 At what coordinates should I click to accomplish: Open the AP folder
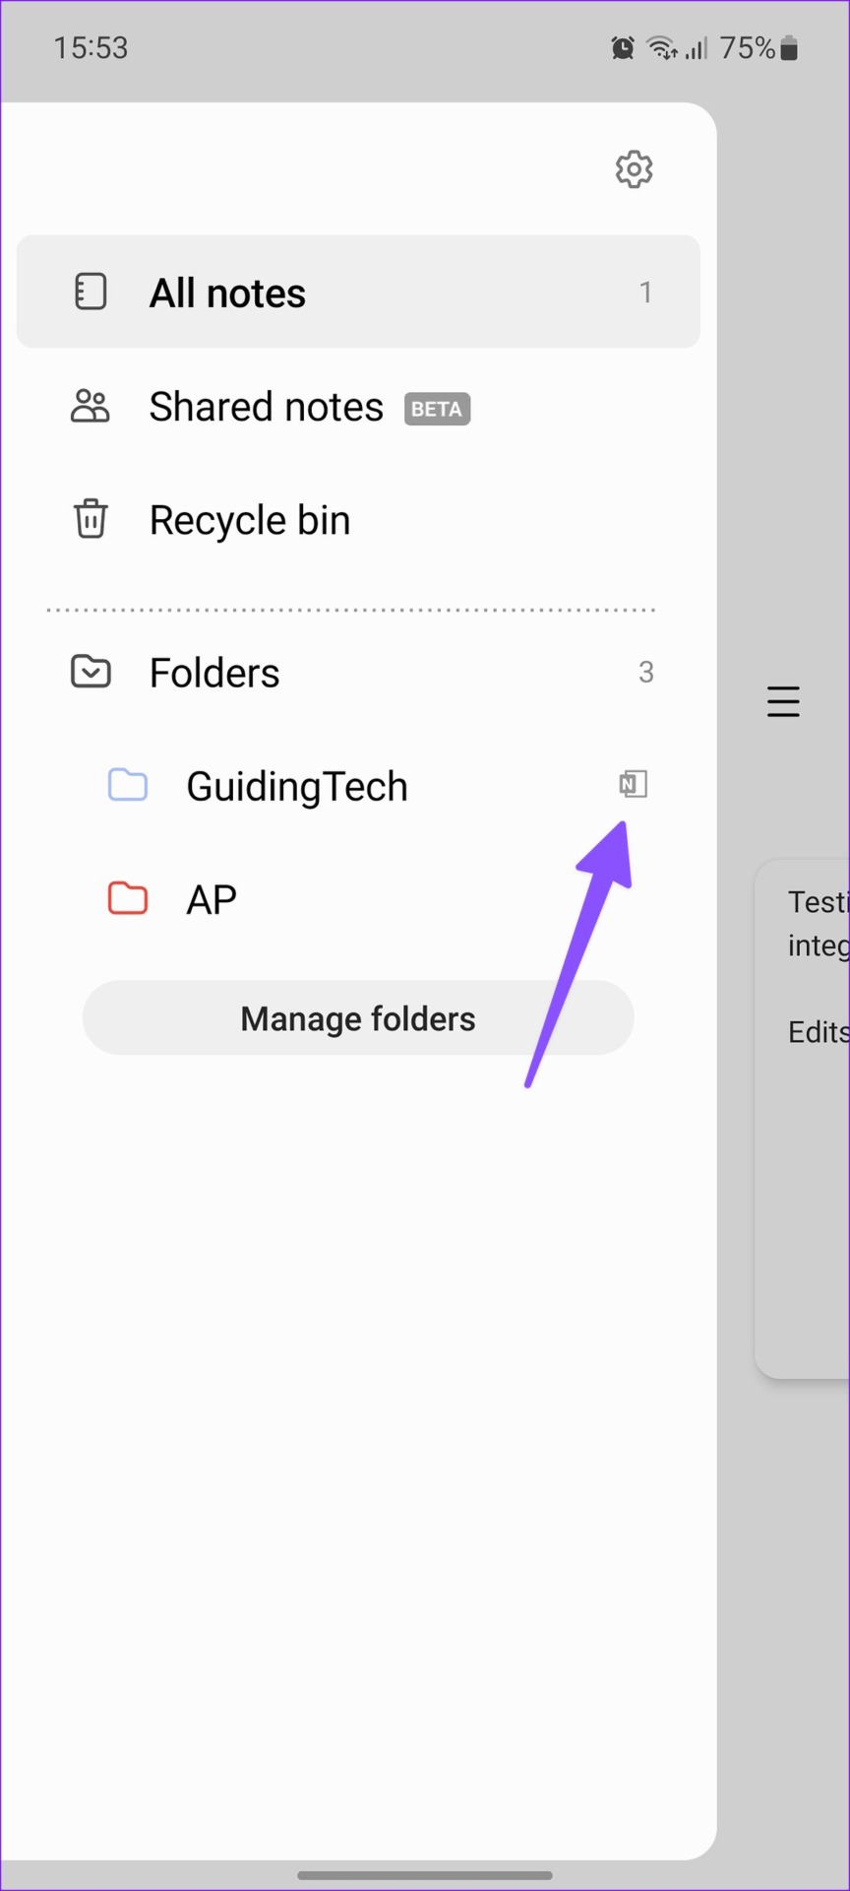click(x=358, y=899)
